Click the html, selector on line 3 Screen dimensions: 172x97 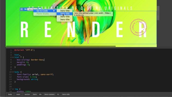point(17,55)
